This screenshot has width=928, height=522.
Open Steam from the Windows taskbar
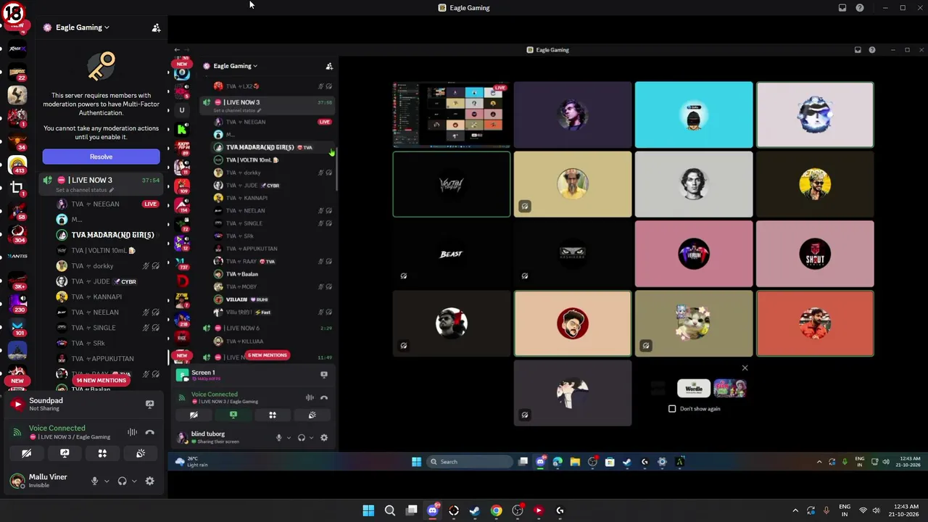[475, 510]
